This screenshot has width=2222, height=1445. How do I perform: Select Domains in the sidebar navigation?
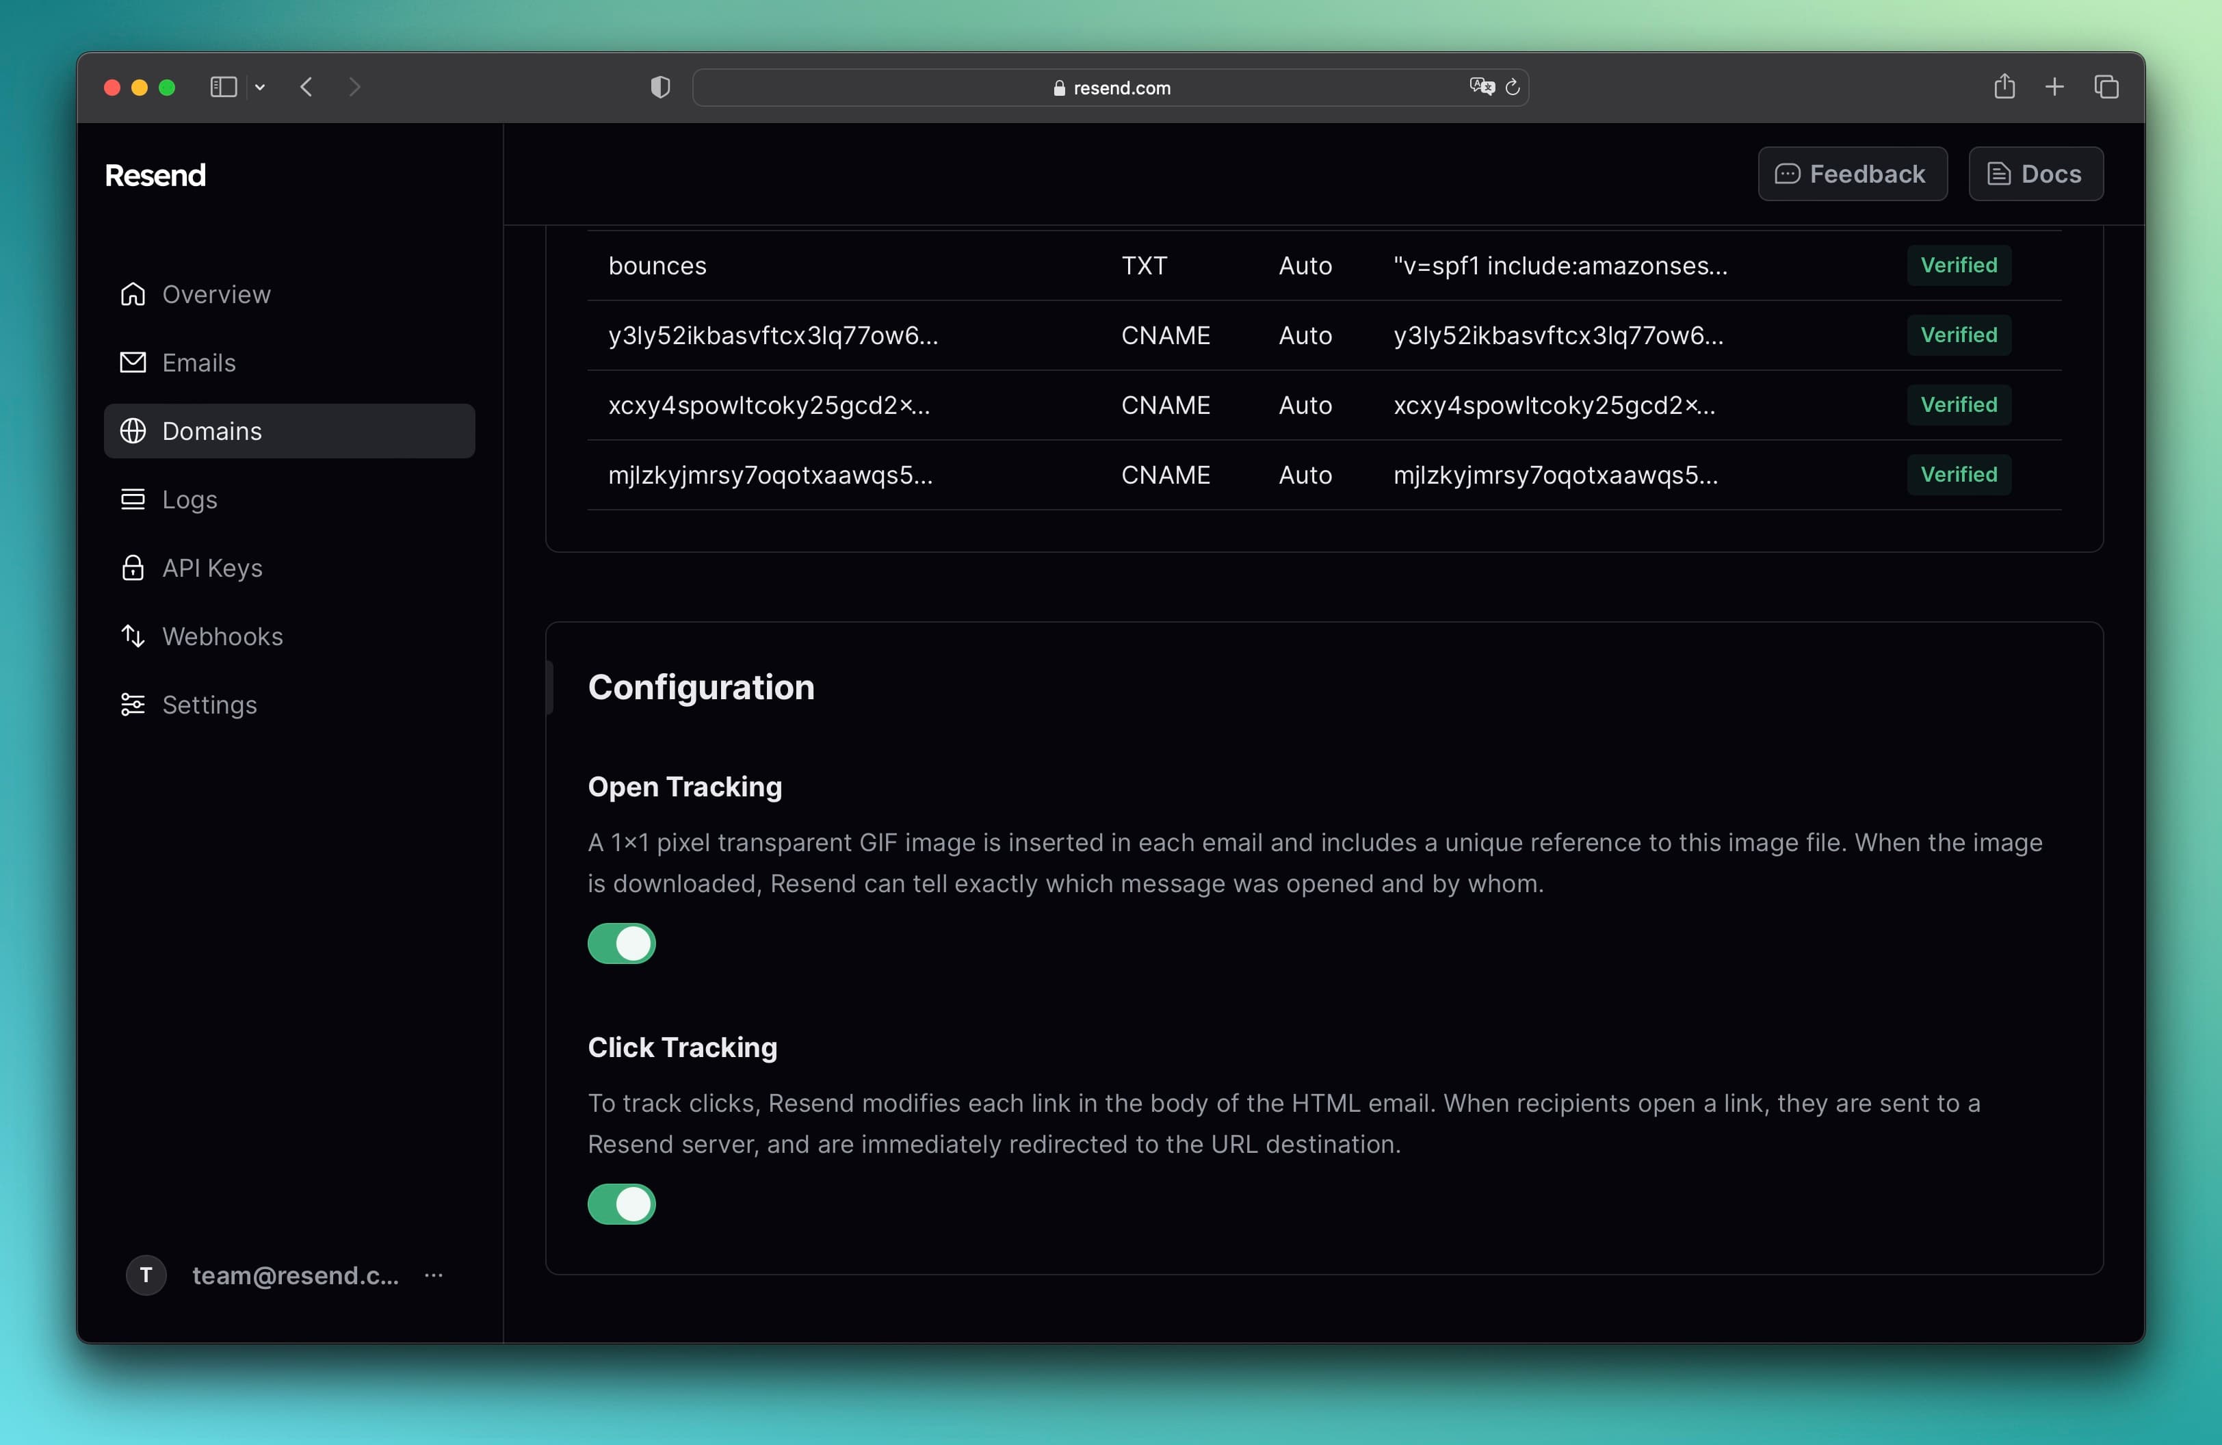click(211, 430)
